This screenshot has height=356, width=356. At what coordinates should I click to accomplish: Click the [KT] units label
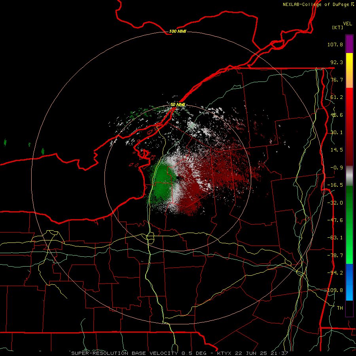tap(338, 27)
